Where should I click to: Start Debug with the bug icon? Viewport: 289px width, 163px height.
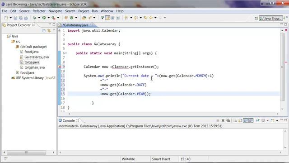tap(34, 18)
